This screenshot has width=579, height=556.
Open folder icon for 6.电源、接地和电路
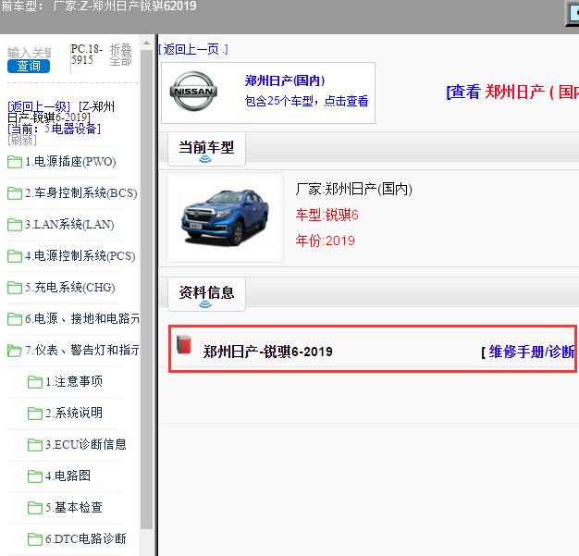click(15, 319)
